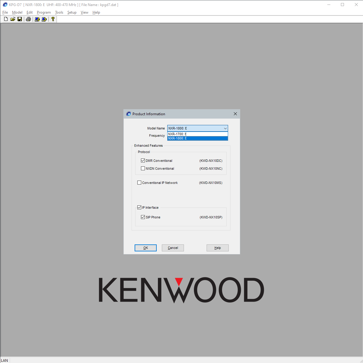
Task: Open a file using the folder icon
Action: (13, 19)
